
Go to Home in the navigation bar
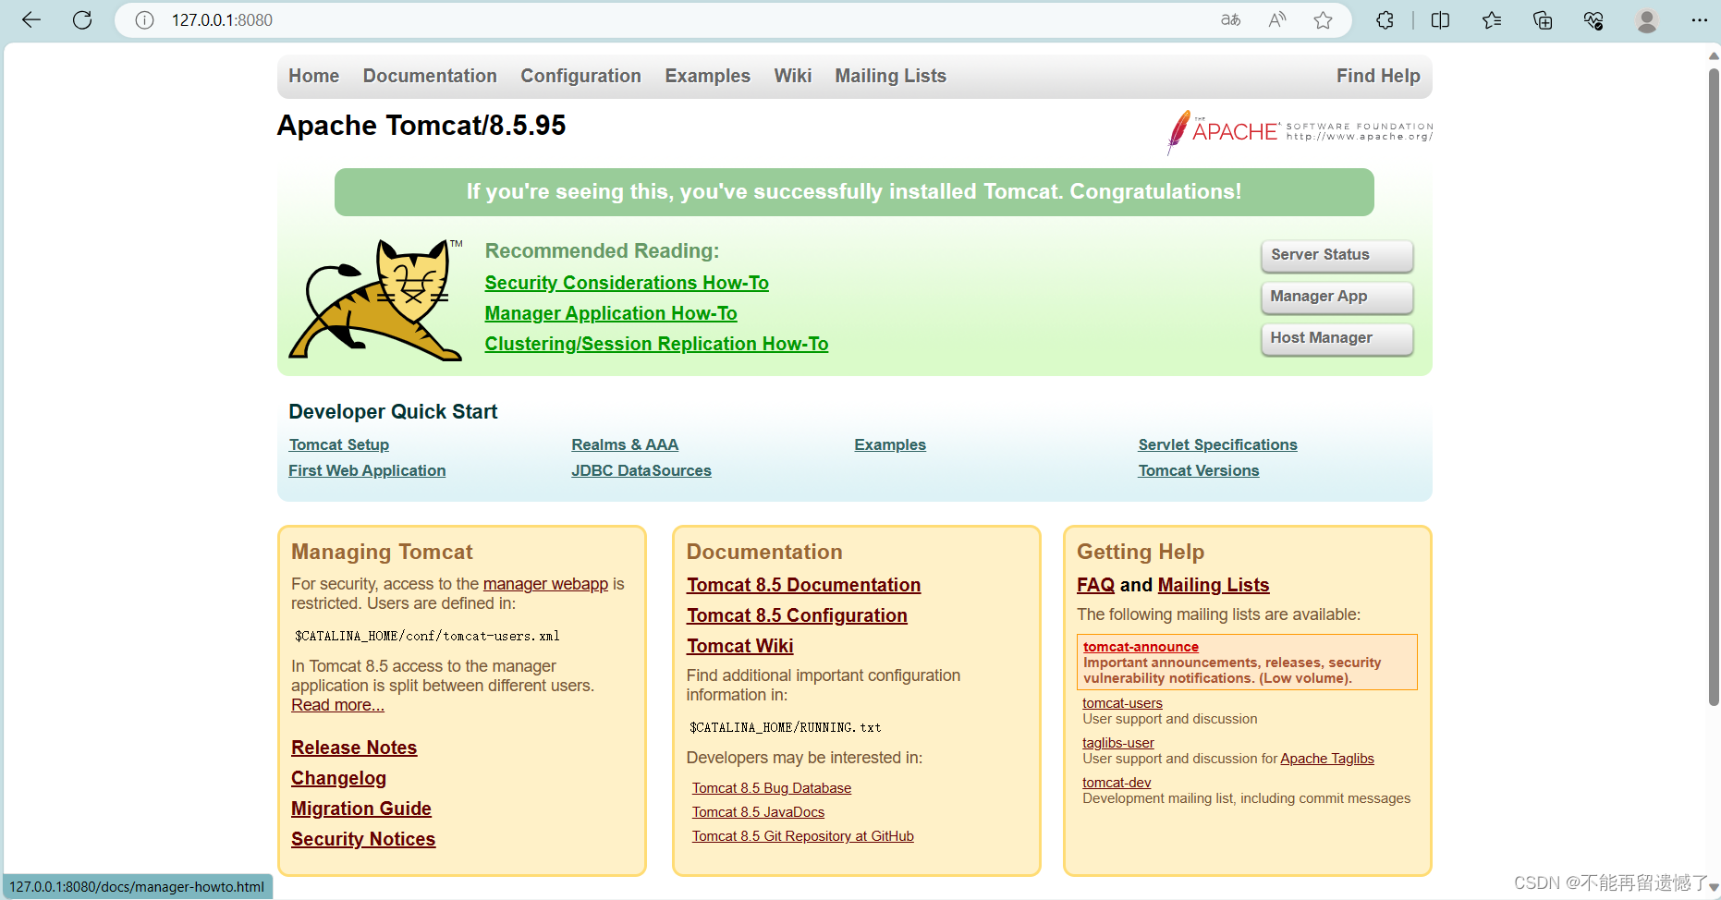313,76
